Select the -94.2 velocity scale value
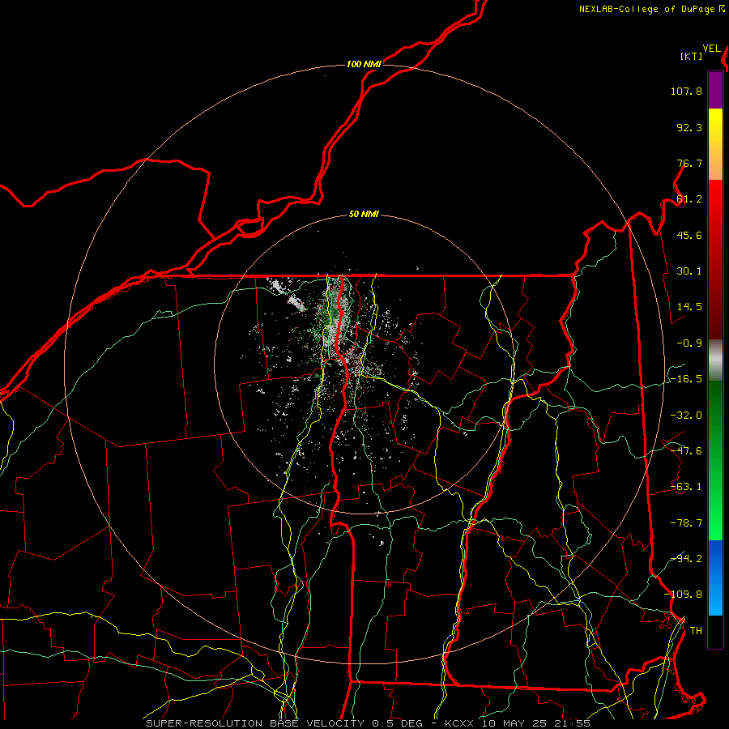Viewport: 729px width, 729px height. tap(686, 558)
